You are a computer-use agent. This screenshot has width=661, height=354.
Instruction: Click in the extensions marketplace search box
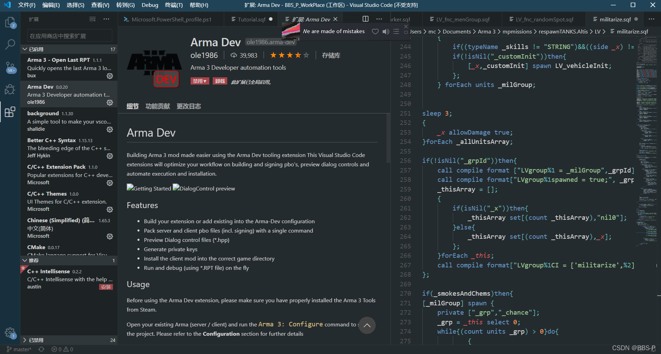[69, 36]
